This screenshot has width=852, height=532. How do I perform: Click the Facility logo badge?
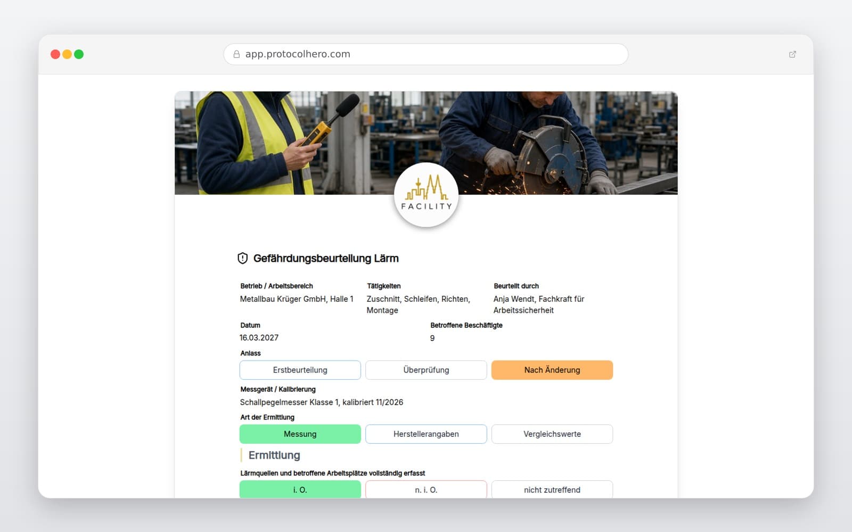[426, 195]
